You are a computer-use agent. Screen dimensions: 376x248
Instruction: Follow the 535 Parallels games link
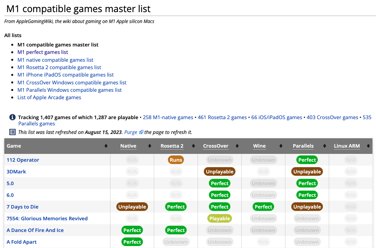point(37,123)
